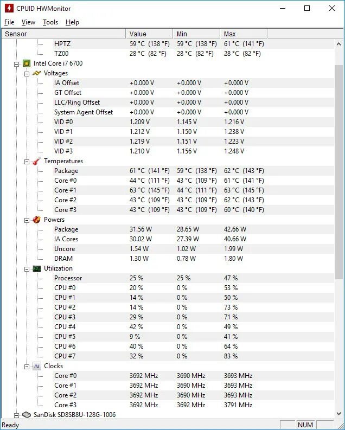Open the Tools menu

tap(50, 22)
